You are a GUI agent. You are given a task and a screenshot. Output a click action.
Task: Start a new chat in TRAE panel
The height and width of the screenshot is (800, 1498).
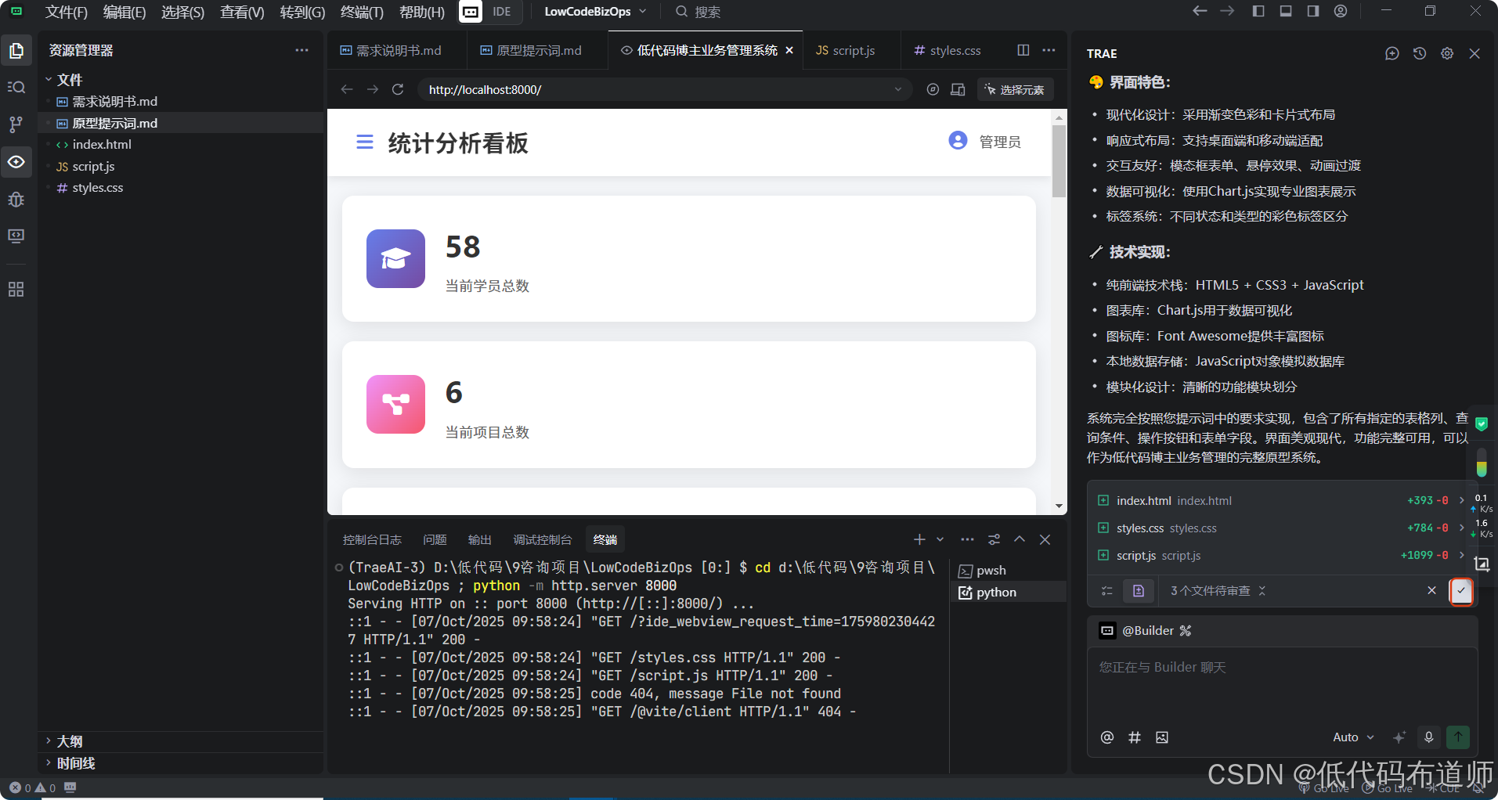click(x=1392, y=53)
